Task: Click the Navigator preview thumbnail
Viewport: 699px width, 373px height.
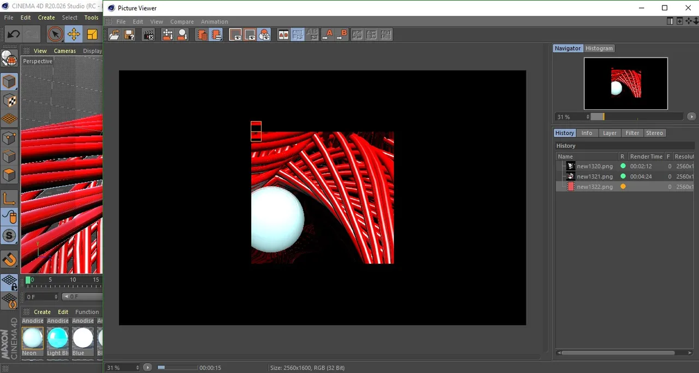Action: click(x=626, y=84)
